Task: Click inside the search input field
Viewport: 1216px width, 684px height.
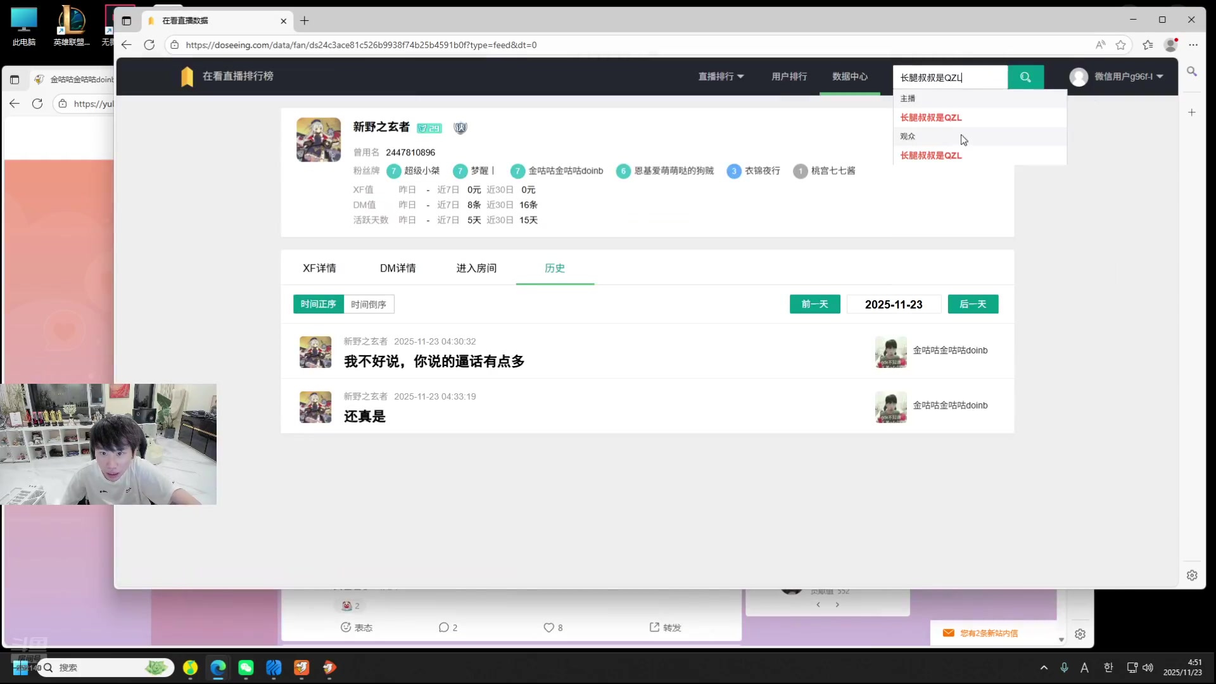Action: point(949,77)
